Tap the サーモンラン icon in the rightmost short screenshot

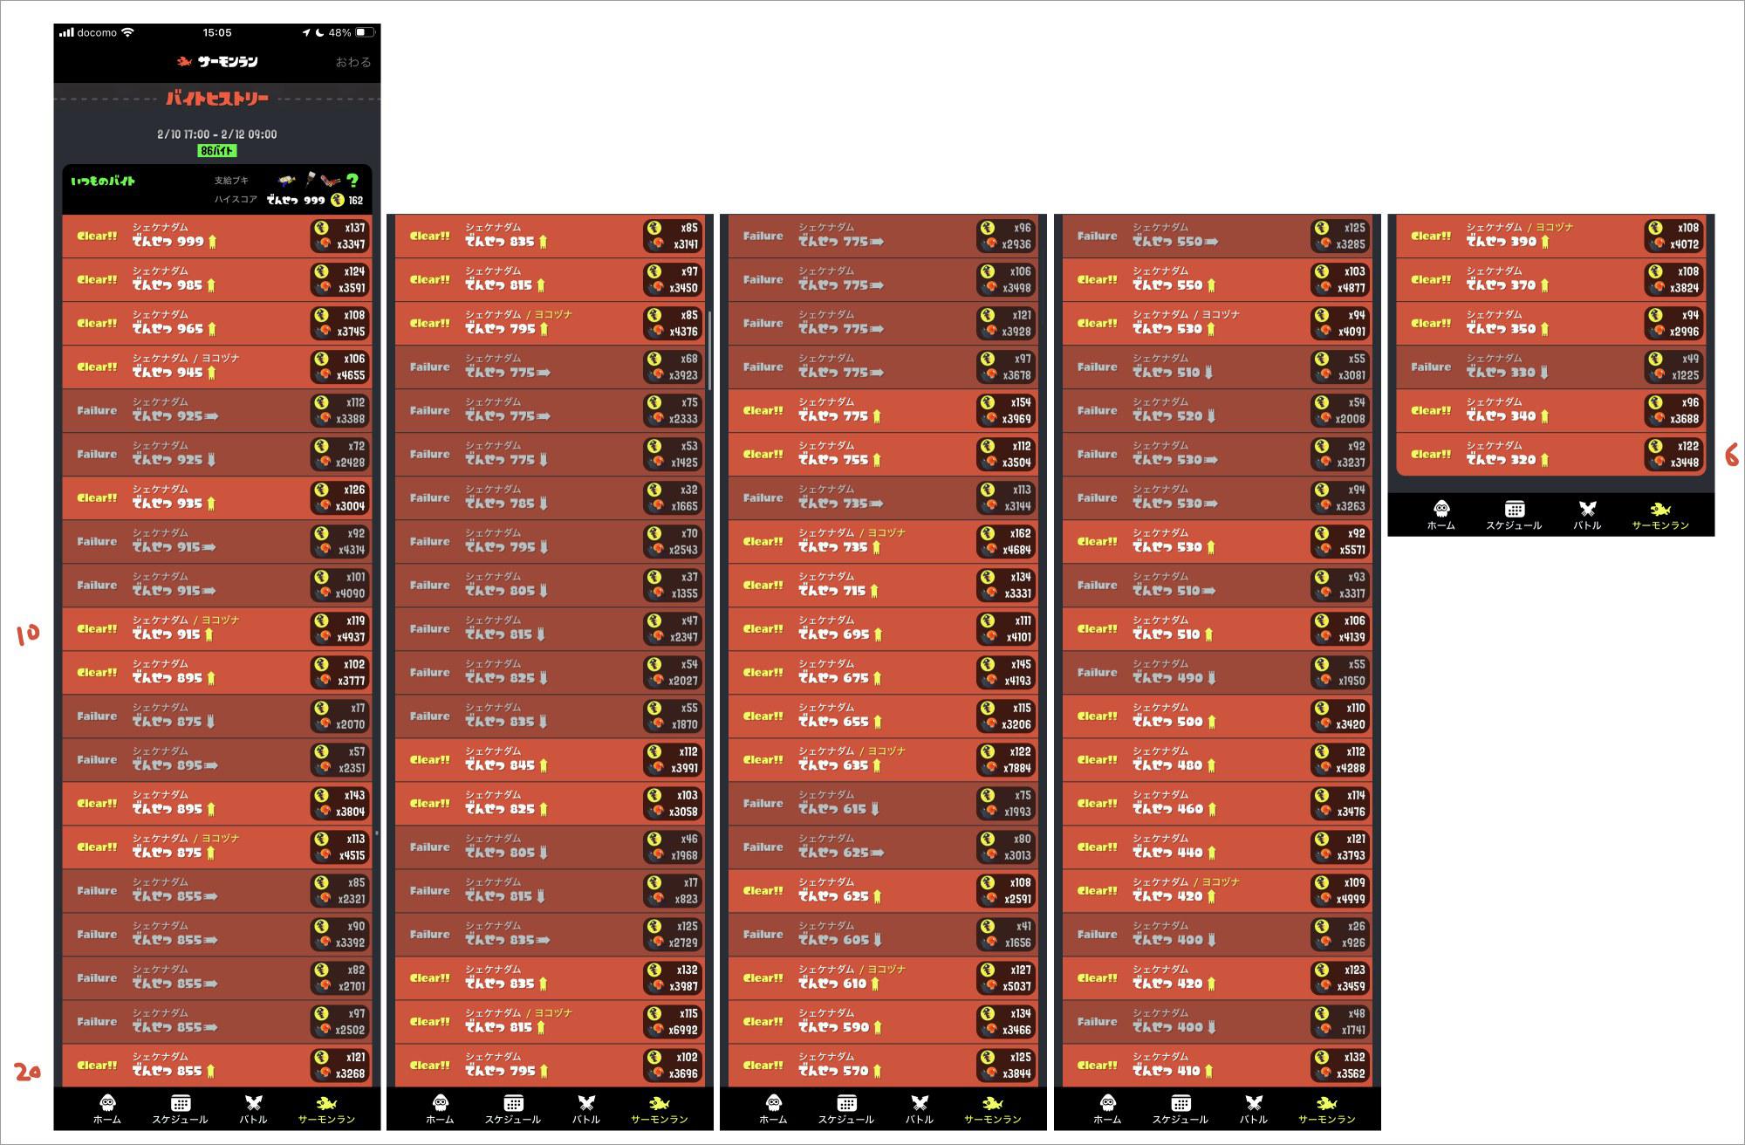tap(1660, 509)
